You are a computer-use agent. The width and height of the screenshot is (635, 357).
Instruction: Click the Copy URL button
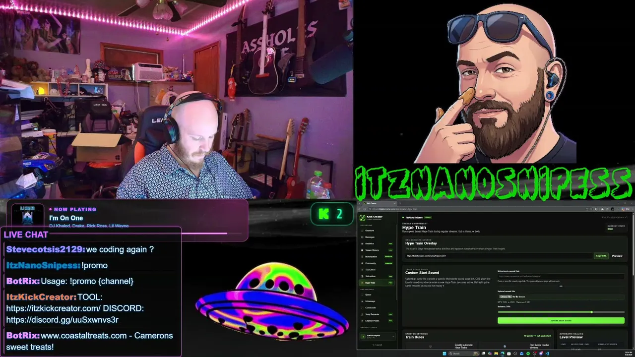pyautogui.click(x=601, y=256)
